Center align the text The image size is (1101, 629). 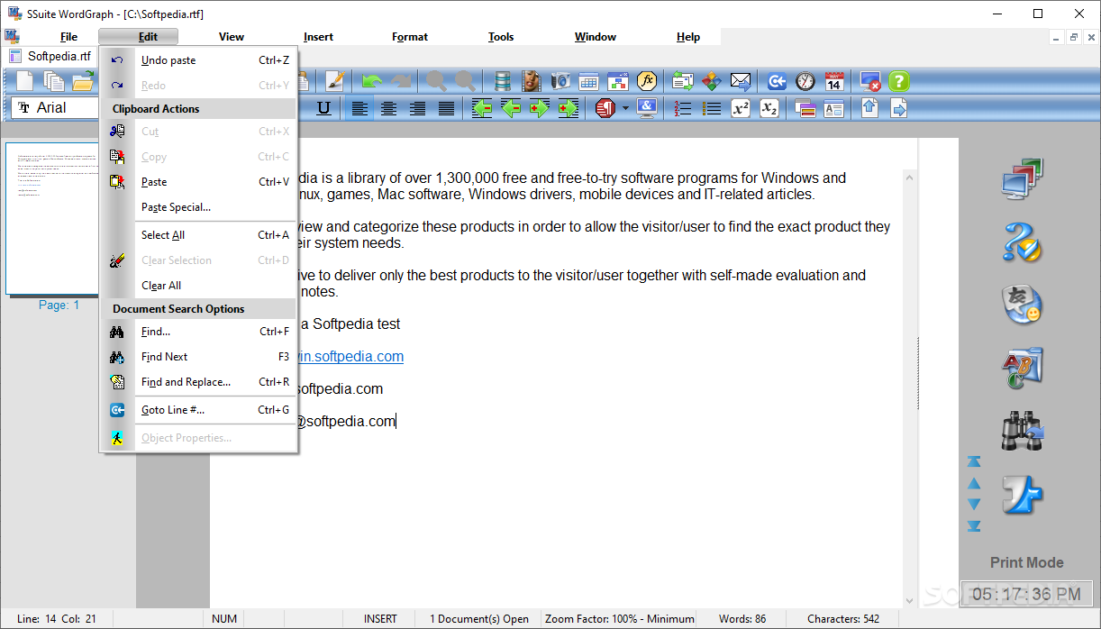pyautogui.click(x=388, y=109)
